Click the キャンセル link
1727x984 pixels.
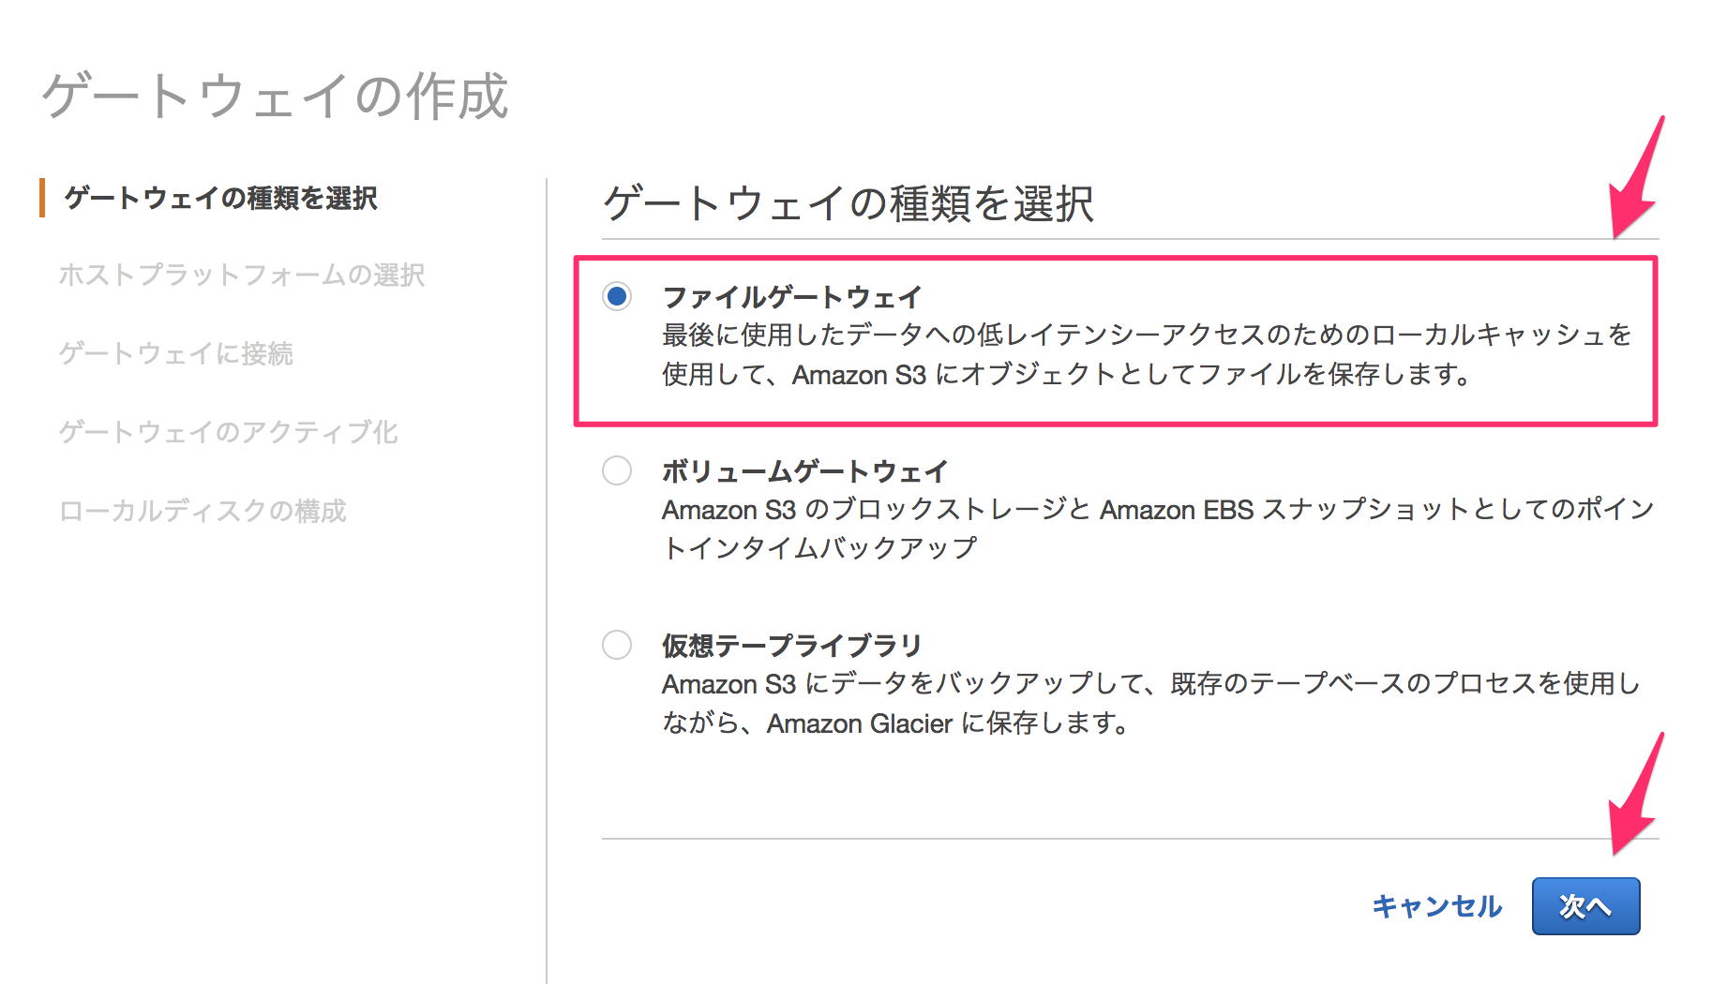pos(1436,905)
